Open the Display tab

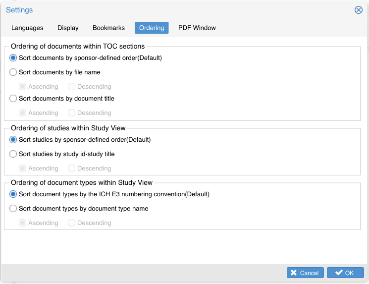tap(68, 28)
